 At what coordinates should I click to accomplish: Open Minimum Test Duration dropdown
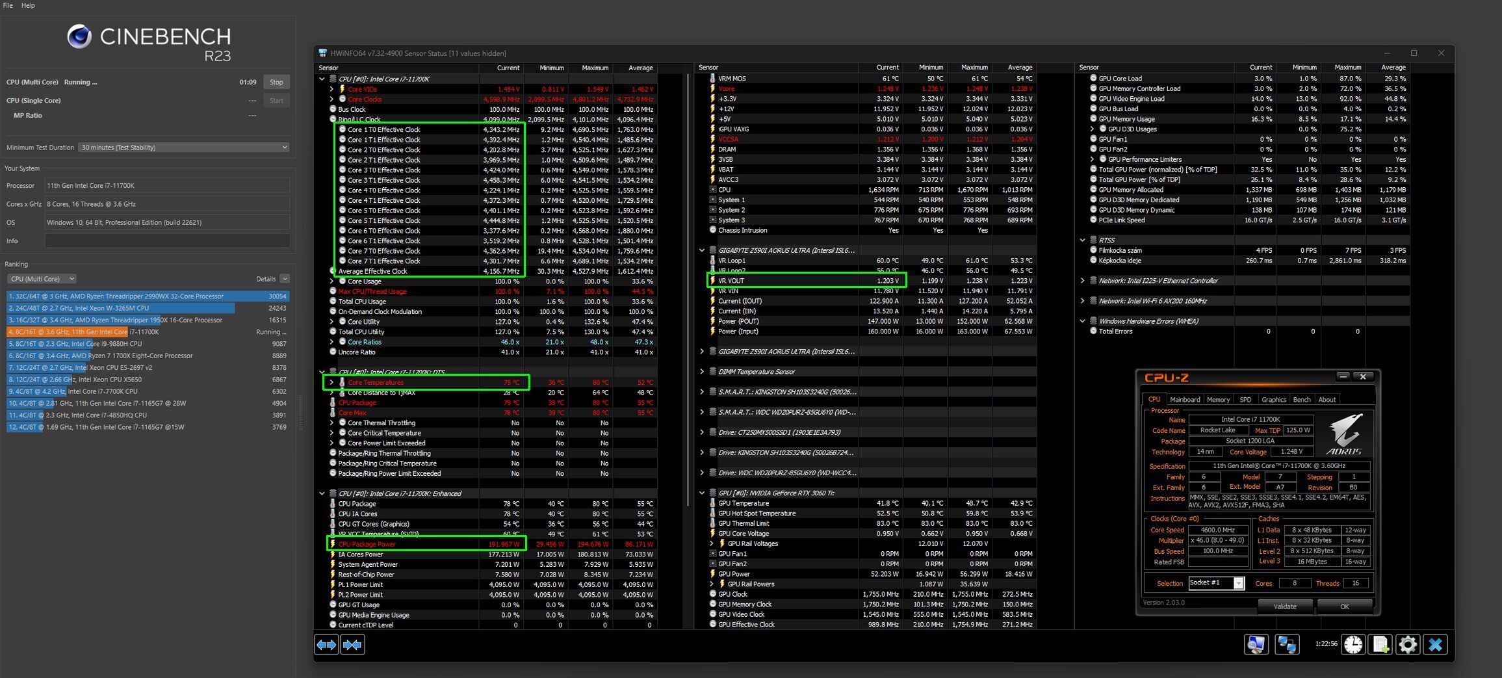(x=183, y=148)
